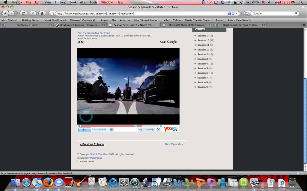This screenshot has height=191, width=307.
Task: Open the Bookmarks menu
Action: (x=78, y=2)
